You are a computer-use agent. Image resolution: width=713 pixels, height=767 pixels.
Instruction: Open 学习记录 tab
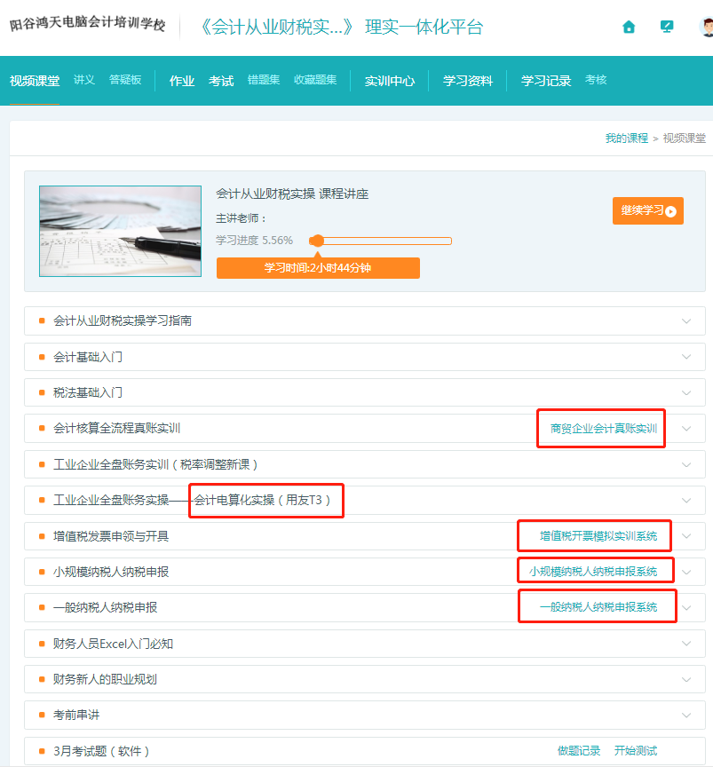click(x=546, y=81)
